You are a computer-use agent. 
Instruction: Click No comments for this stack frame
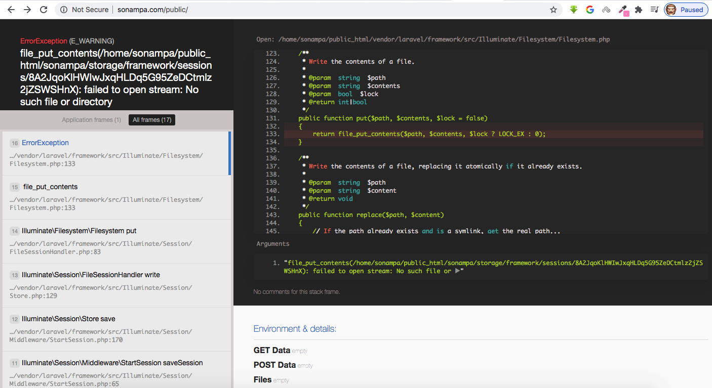click(x=297, y=292)
